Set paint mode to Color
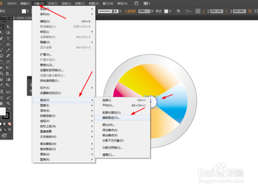 1,124
